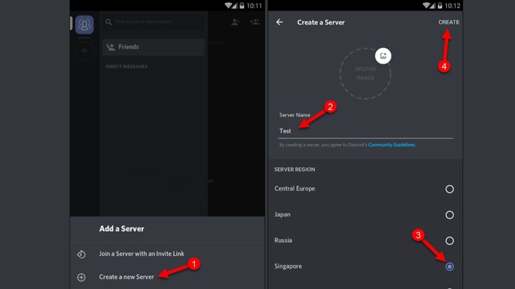The image size is (515, 289).
Task: Open the Community Guidelines link
Action: [391, 145]
